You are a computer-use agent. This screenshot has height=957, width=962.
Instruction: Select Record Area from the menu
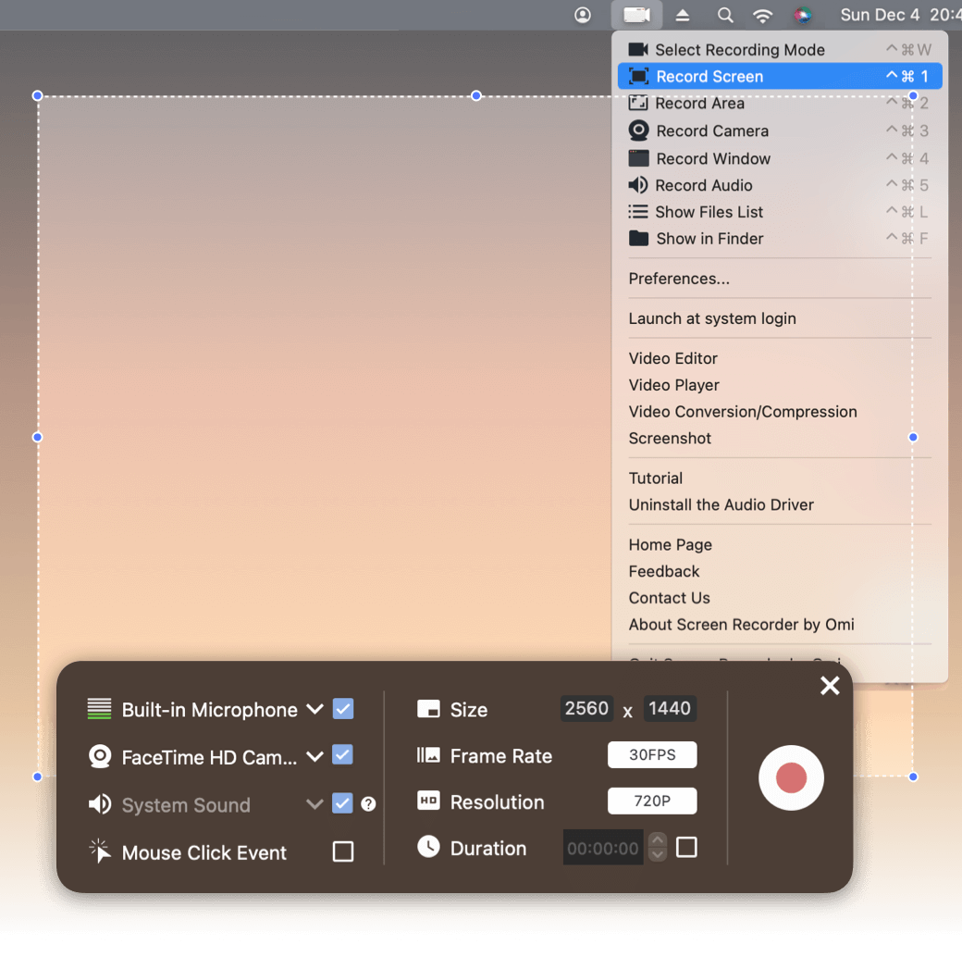point(699,104)
